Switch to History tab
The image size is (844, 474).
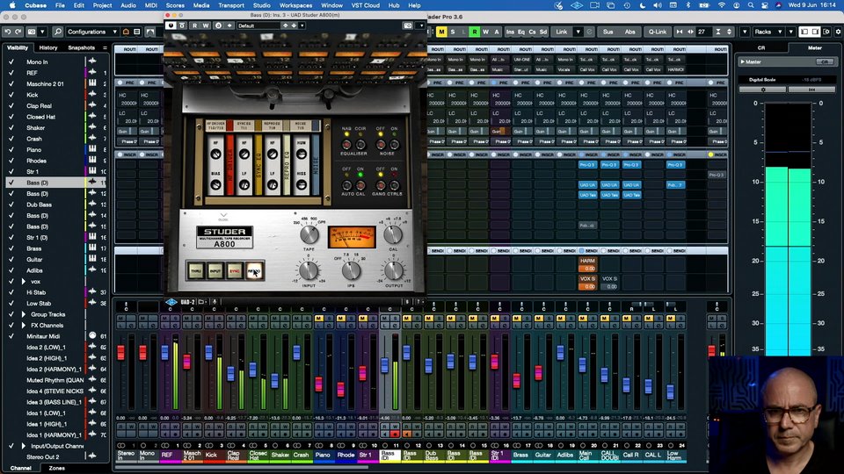click(47, 47)
